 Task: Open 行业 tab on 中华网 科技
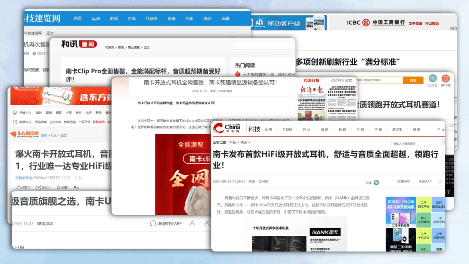coord(306,130)
